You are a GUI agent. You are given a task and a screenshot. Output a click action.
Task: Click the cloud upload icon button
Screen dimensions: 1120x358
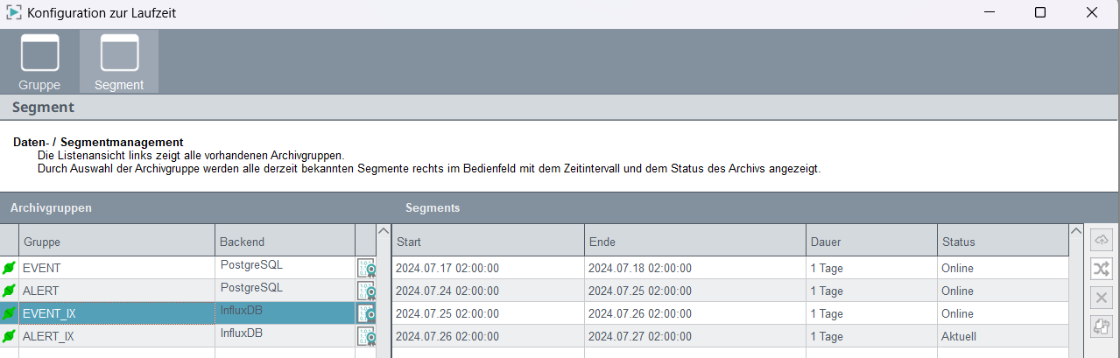(1101, 239)
